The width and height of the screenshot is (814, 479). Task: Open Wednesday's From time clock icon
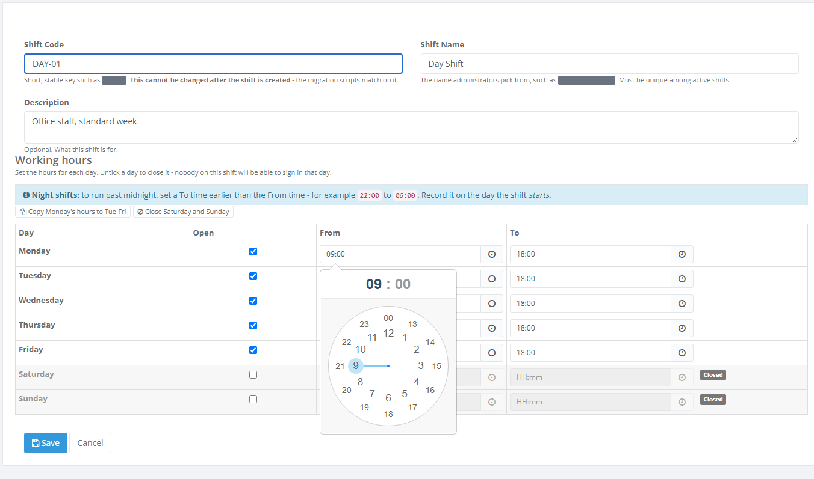click(x=492, y=304)
